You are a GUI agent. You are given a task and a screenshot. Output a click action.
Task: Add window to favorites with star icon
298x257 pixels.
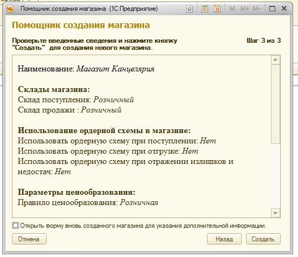click(190, 9)
